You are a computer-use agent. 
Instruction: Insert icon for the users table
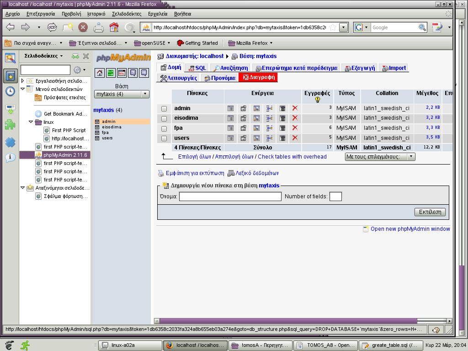[270, 138]
